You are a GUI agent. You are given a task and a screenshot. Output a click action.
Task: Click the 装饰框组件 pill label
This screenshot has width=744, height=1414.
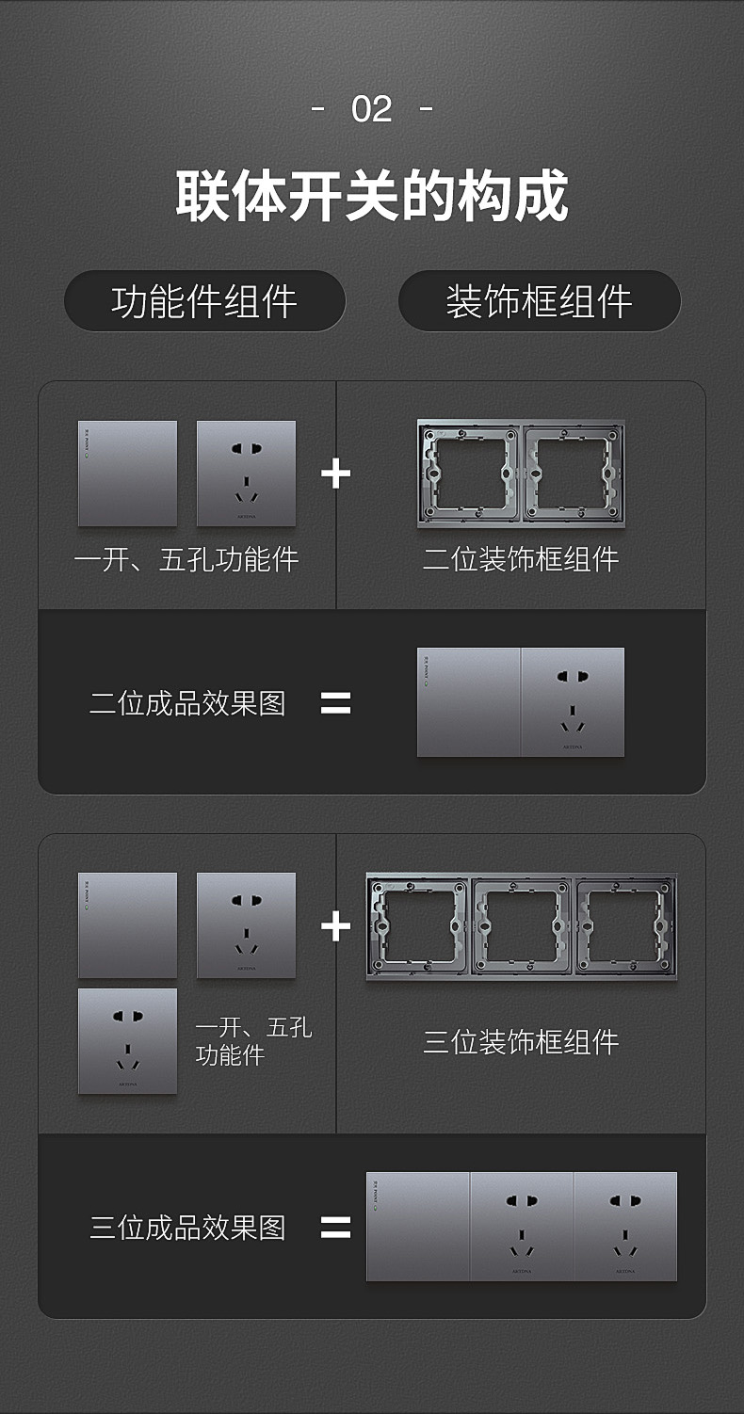[x=539, y=301]
